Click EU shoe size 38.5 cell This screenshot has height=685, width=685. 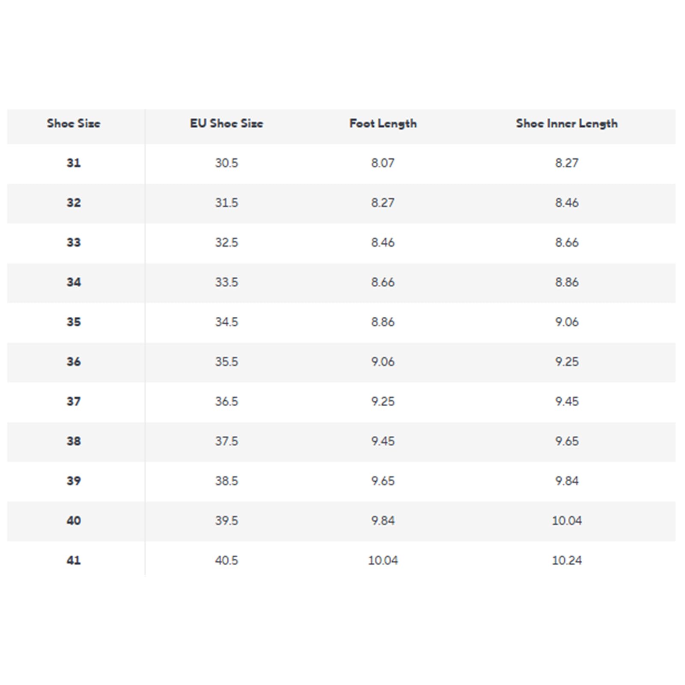pos(226,481)
